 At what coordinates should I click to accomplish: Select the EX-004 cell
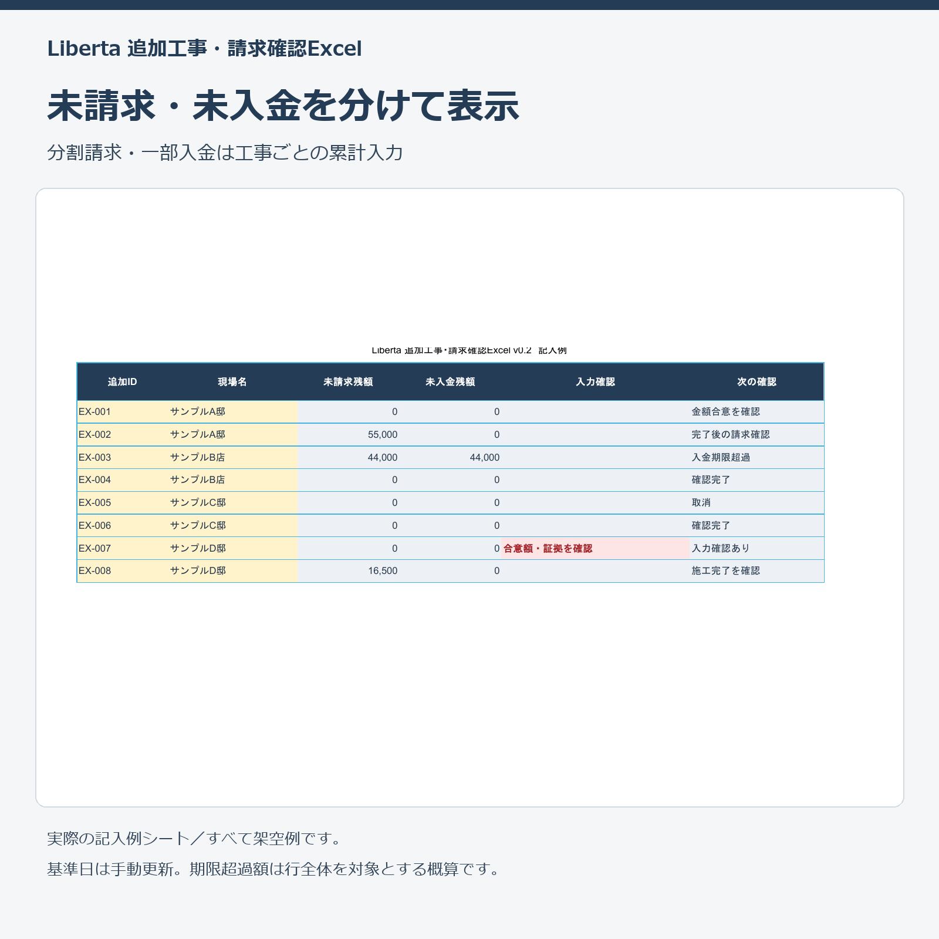click(x=123, y=480)
